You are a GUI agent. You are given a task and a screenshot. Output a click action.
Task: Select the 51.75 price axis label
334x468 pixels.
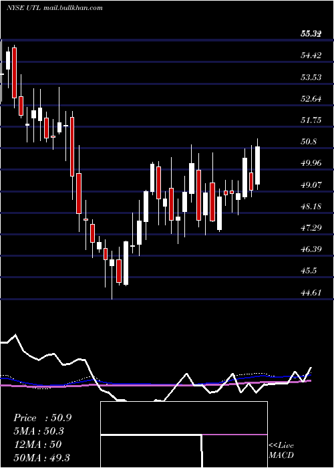311,120
